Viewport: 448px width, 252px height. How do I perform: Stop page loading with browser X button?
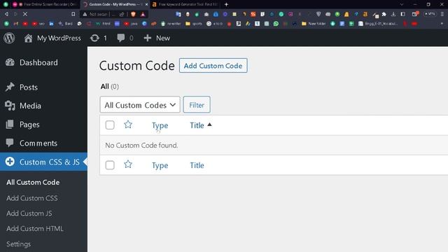point(25,14)
